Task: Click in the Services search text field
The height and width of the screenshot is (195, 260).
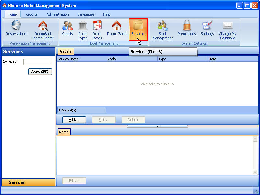Action: click(37, 62)
